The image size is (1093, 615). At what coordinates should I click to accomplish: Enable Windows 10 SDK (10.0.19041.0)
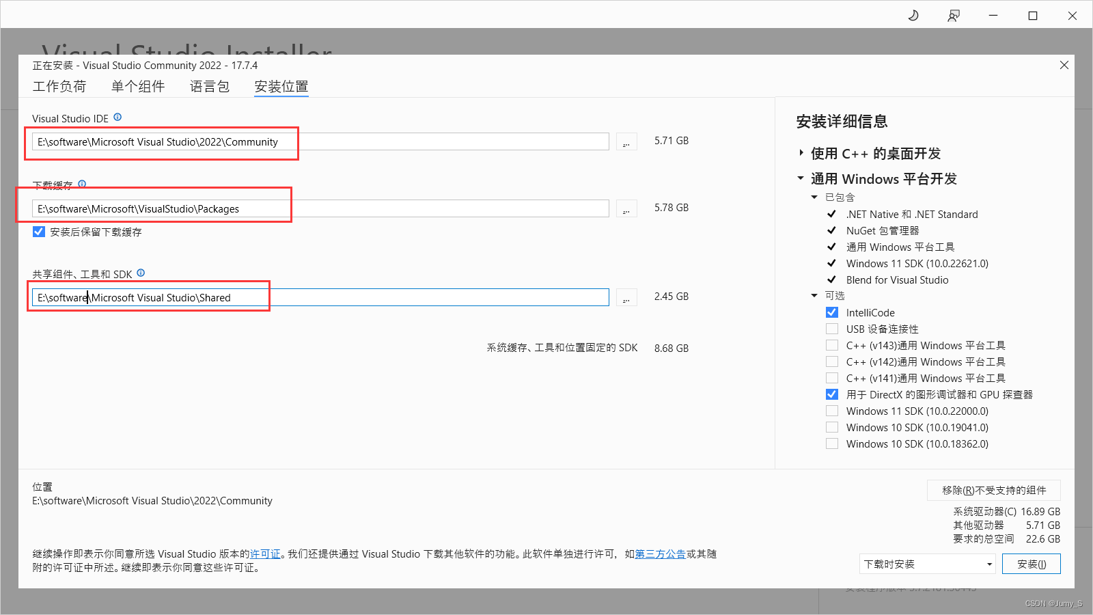tap(832, 427)
